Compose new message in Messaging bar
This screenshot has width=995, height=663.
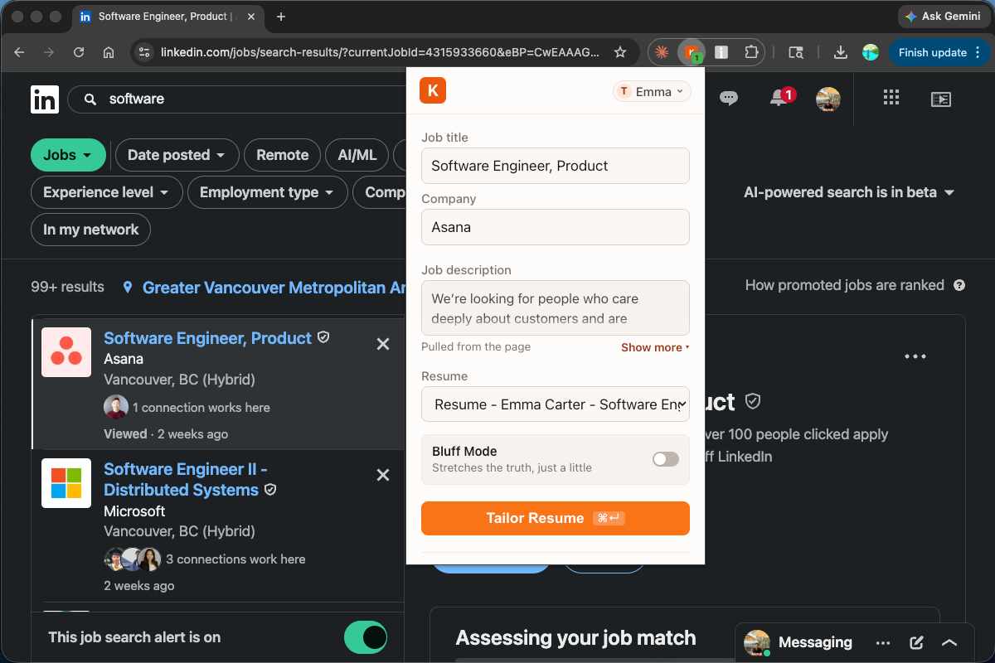click(916, 642)
